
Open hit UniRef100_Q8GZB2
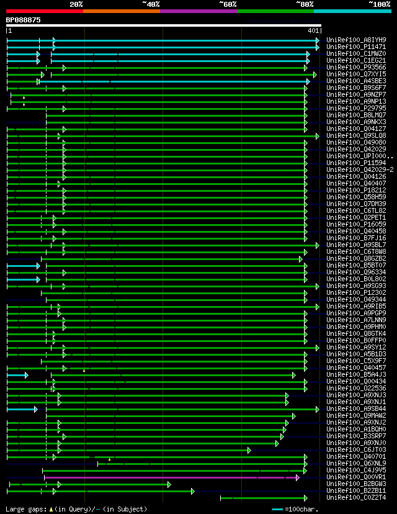pyautogui.click(x=356, y=258)
